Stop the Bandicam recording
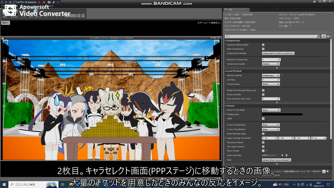Viewport: 334px width, 188px height. pyautogui.click(x=44, y=2)
